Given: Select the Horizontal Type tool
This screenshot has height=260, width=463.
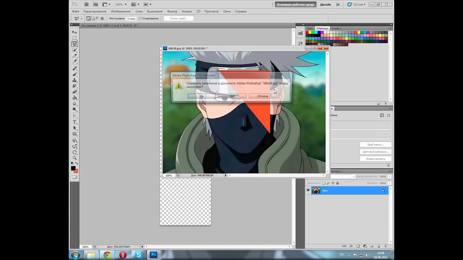Looking at the screenshot, I should (x=75, y=122).
